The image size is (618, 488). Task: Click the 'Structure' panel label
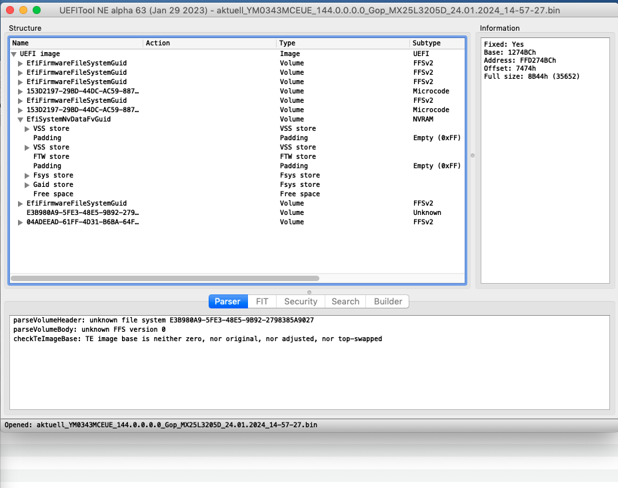(25, 29)
